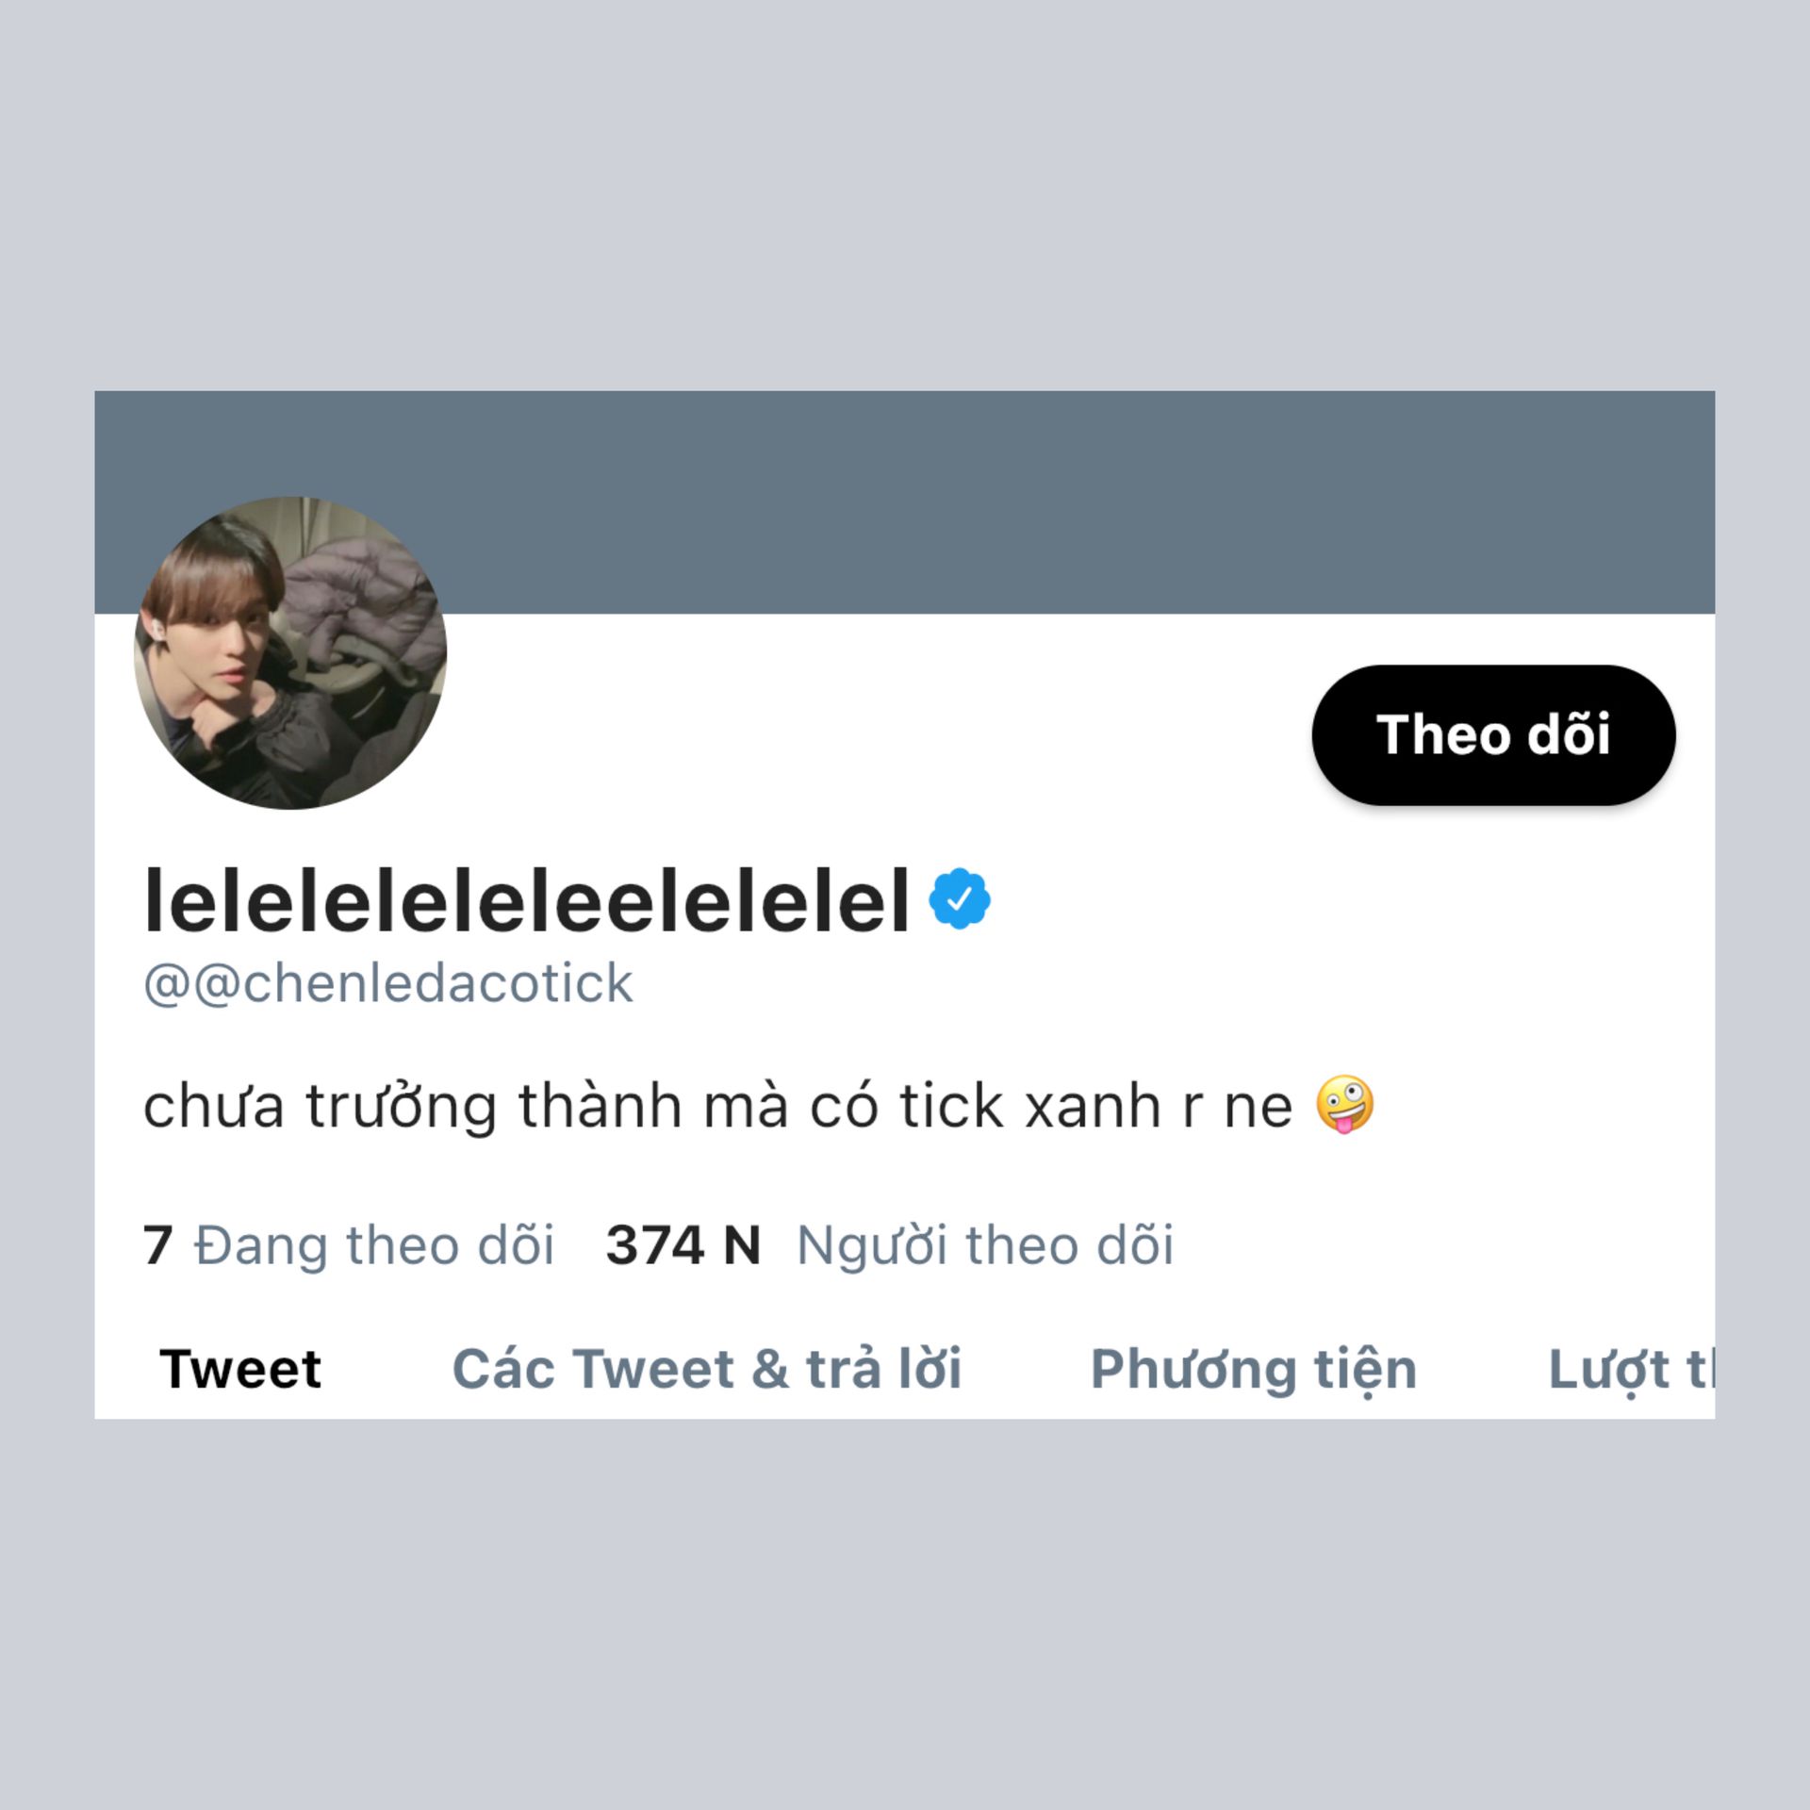Image resolution: width=1810 pixels, height=1810 pixels.
Task: Follow the account with Theo dõi button
Action: 1493,735
